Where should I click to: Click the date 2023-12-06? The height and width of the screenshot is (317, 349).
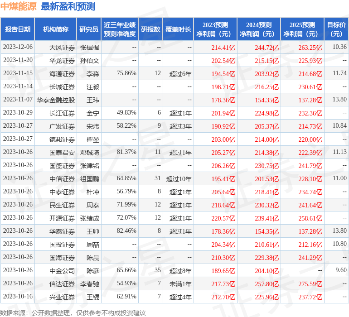(18, 47)
